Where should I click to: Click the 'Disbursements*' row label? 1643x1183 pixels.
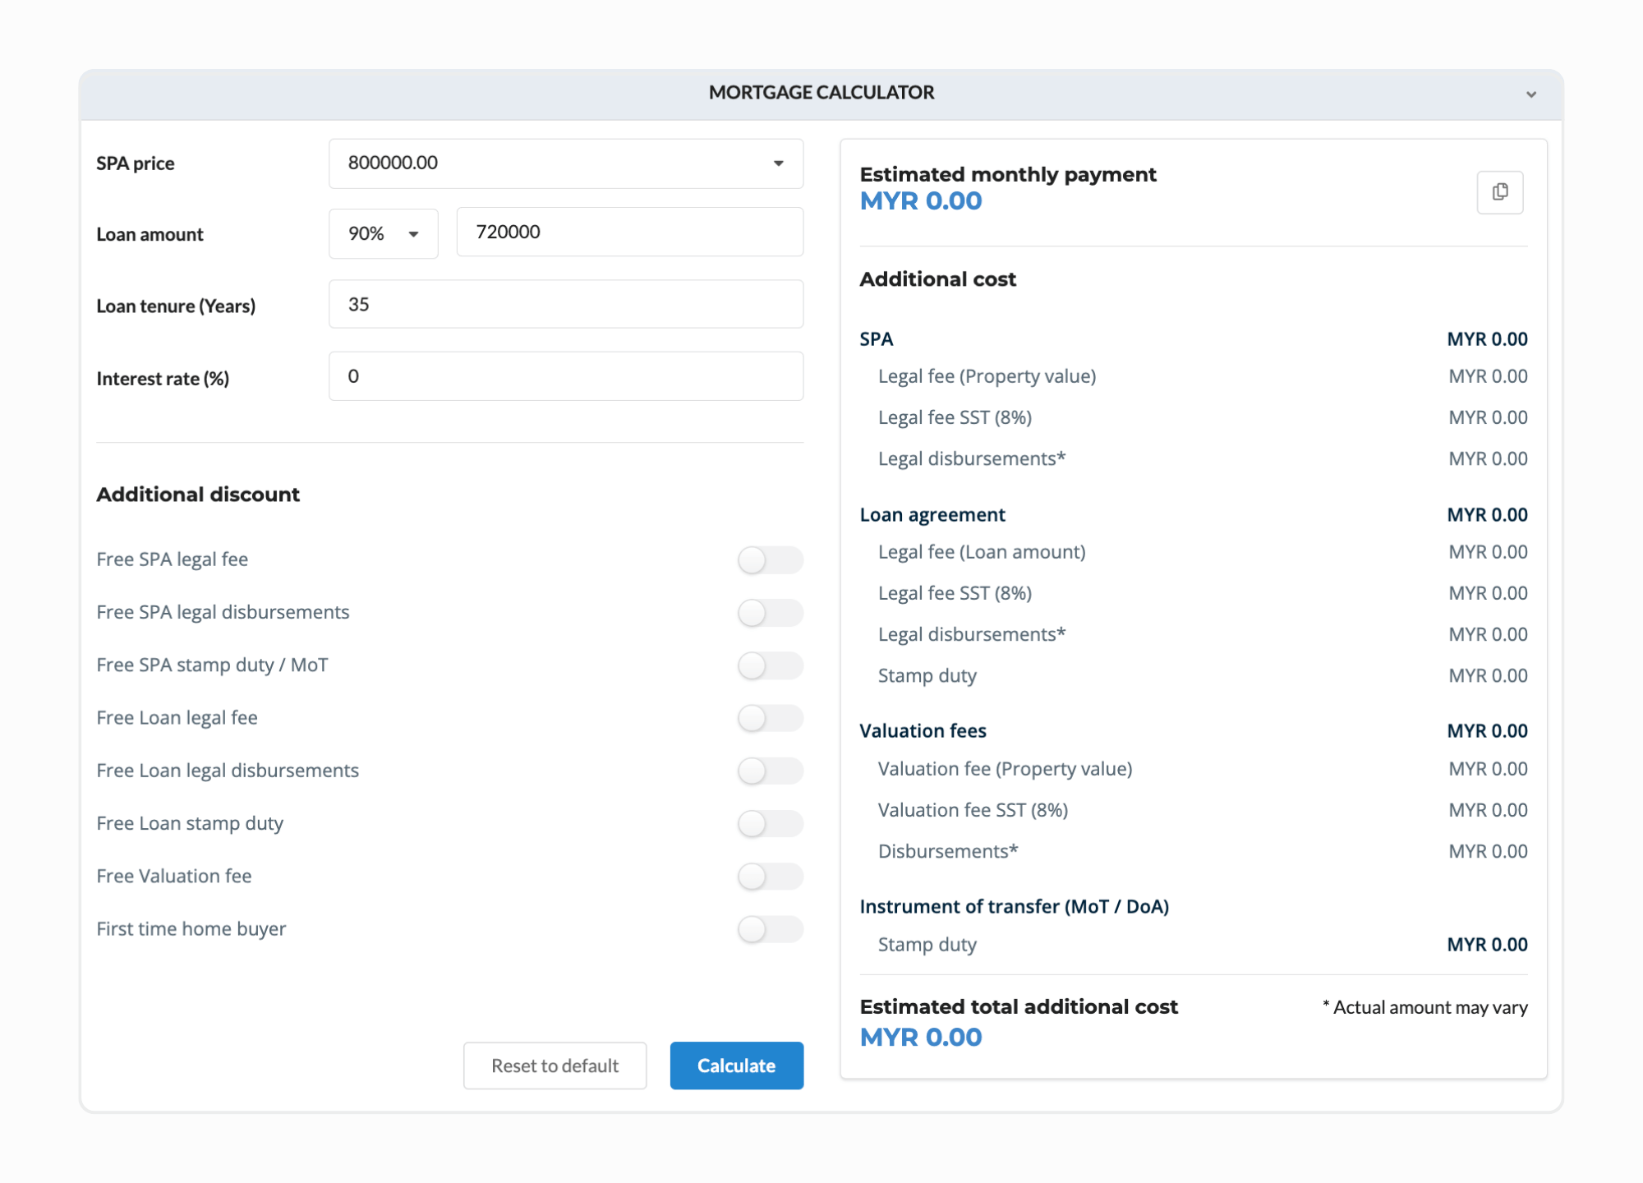948,851
